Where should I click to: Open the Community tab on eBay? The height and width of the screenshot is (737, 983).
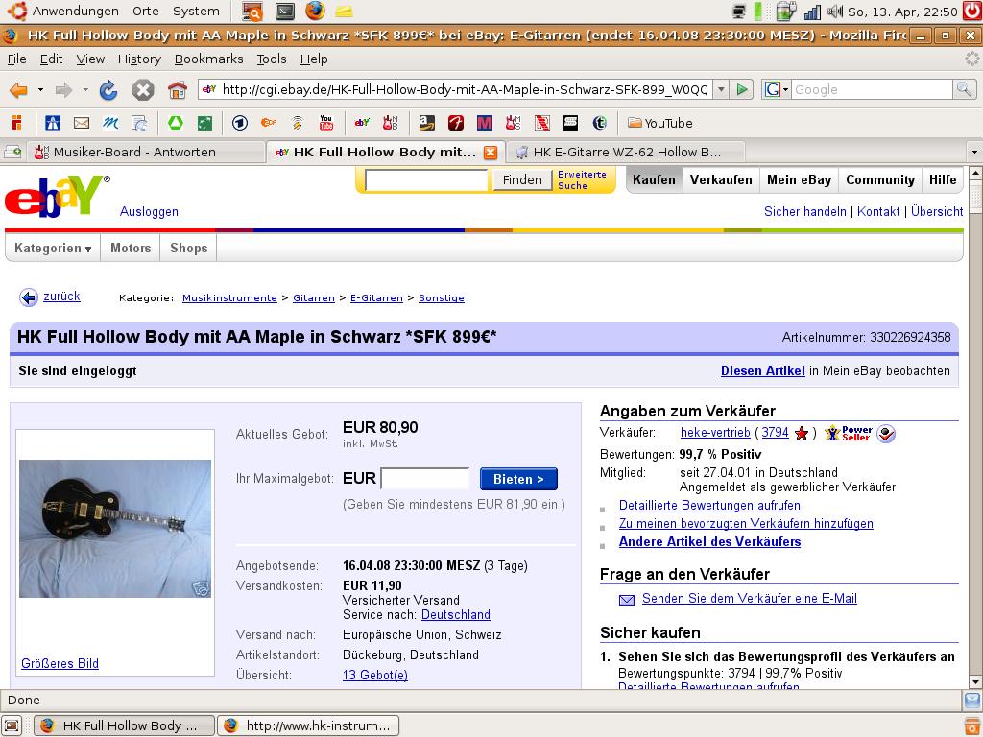coord(880,179)
